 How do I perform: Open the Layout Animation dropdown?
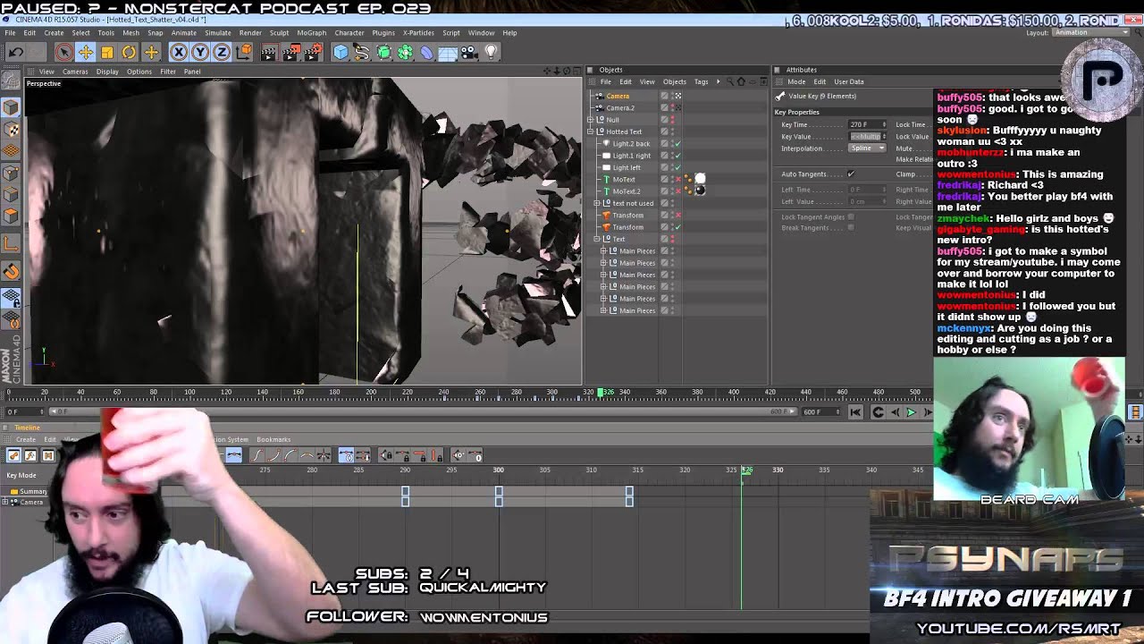(x=1090, y=33)
